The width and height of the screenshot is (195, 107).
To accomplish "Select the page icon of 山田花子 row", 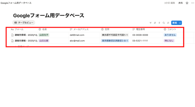I will pos(12,35).
